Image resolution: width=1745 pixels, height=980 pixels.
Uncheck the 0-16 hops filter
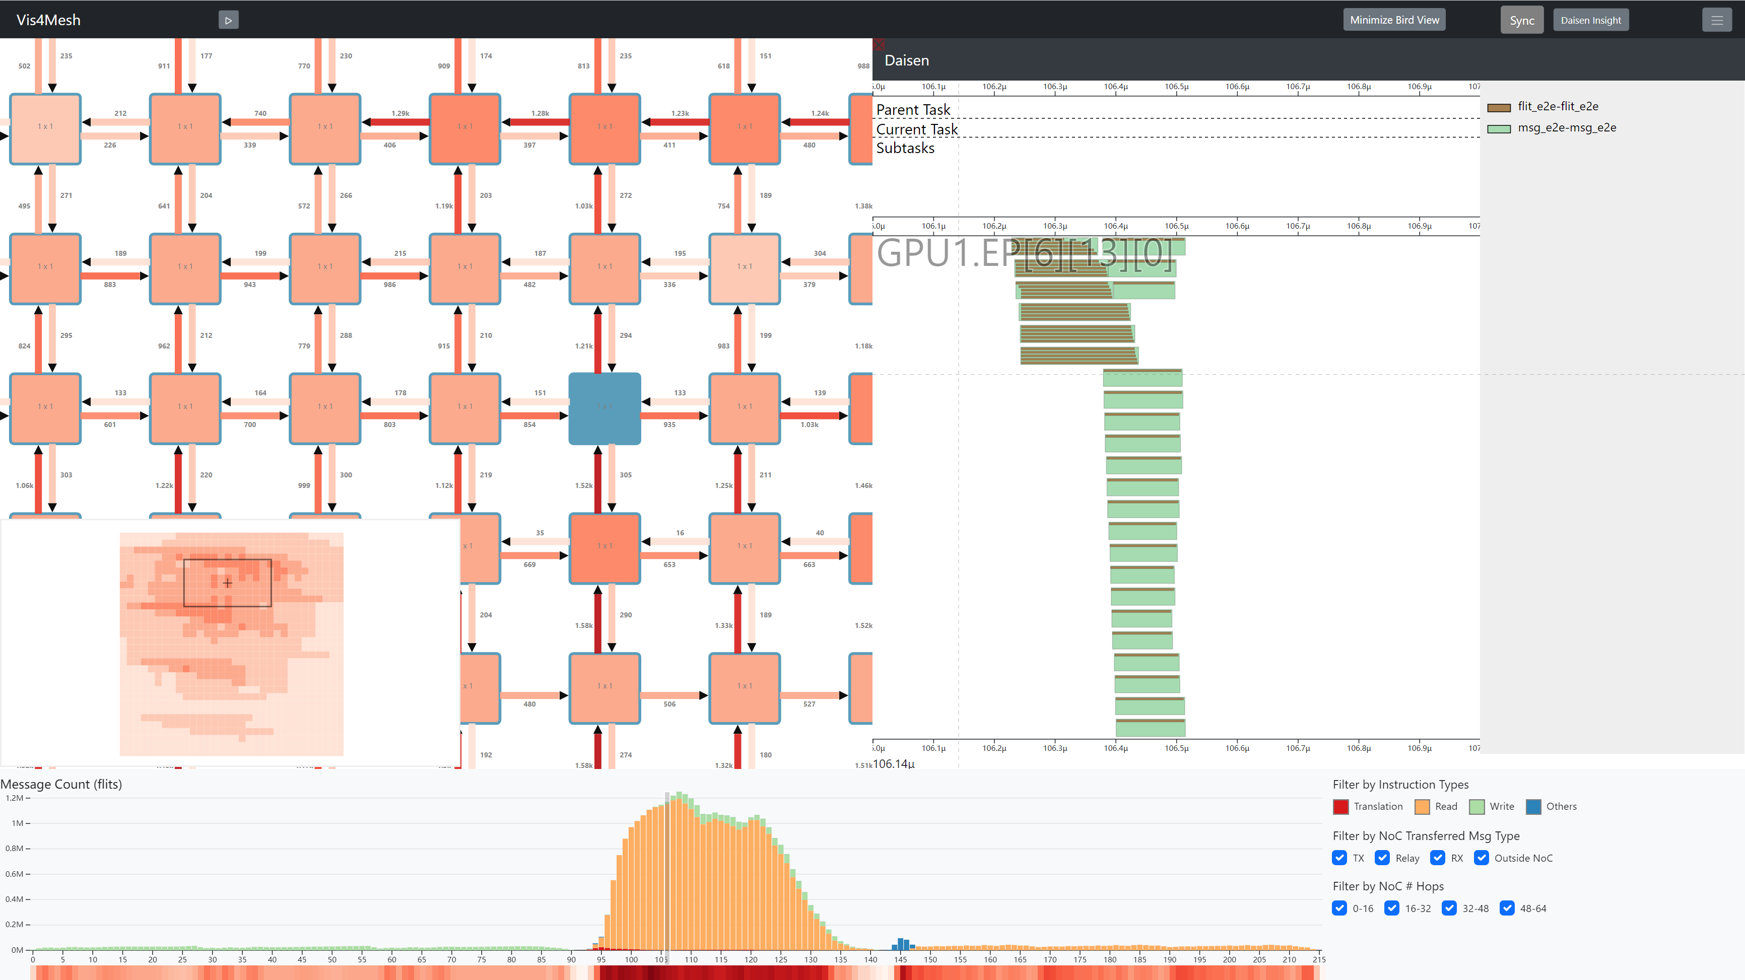point(1339,908)
